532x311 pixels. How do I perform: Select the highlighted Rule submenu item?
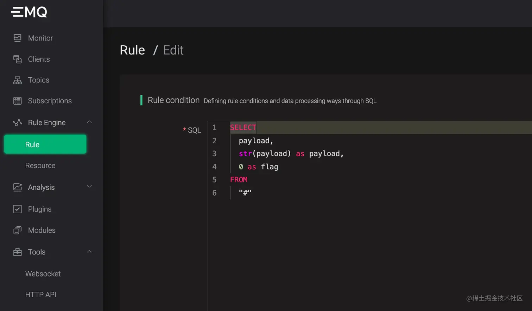45,144
